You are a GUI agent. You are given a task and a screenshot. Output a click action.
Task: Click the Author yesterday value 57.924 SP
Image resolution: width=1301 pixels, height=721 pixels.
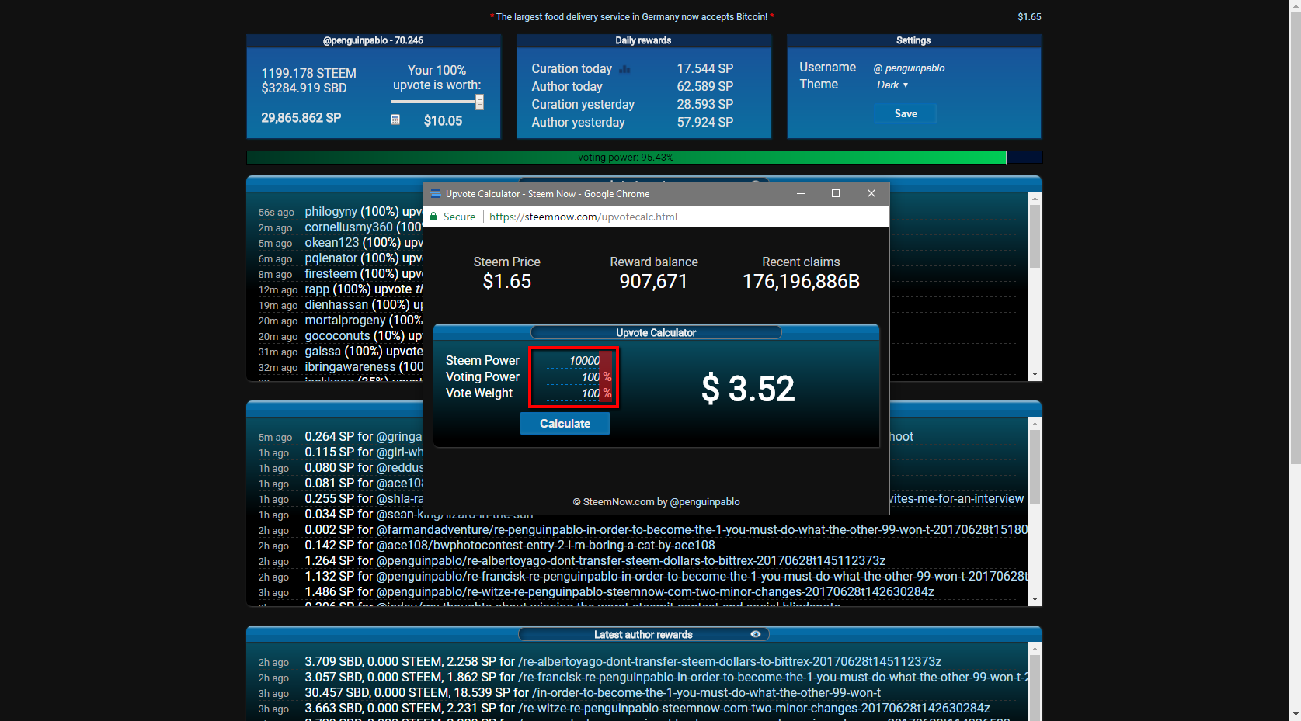coord(704,122)
